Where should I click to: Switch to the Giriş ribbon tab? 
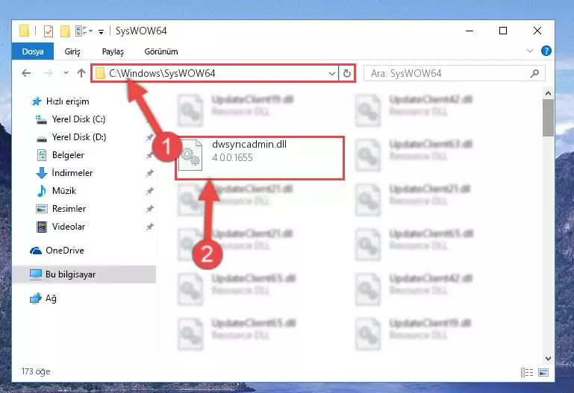pos(72,51)
